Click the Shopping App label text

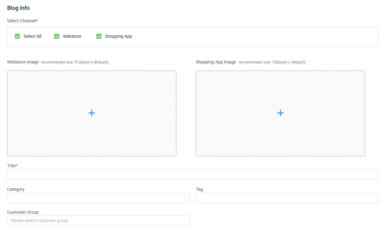[119, 36]
